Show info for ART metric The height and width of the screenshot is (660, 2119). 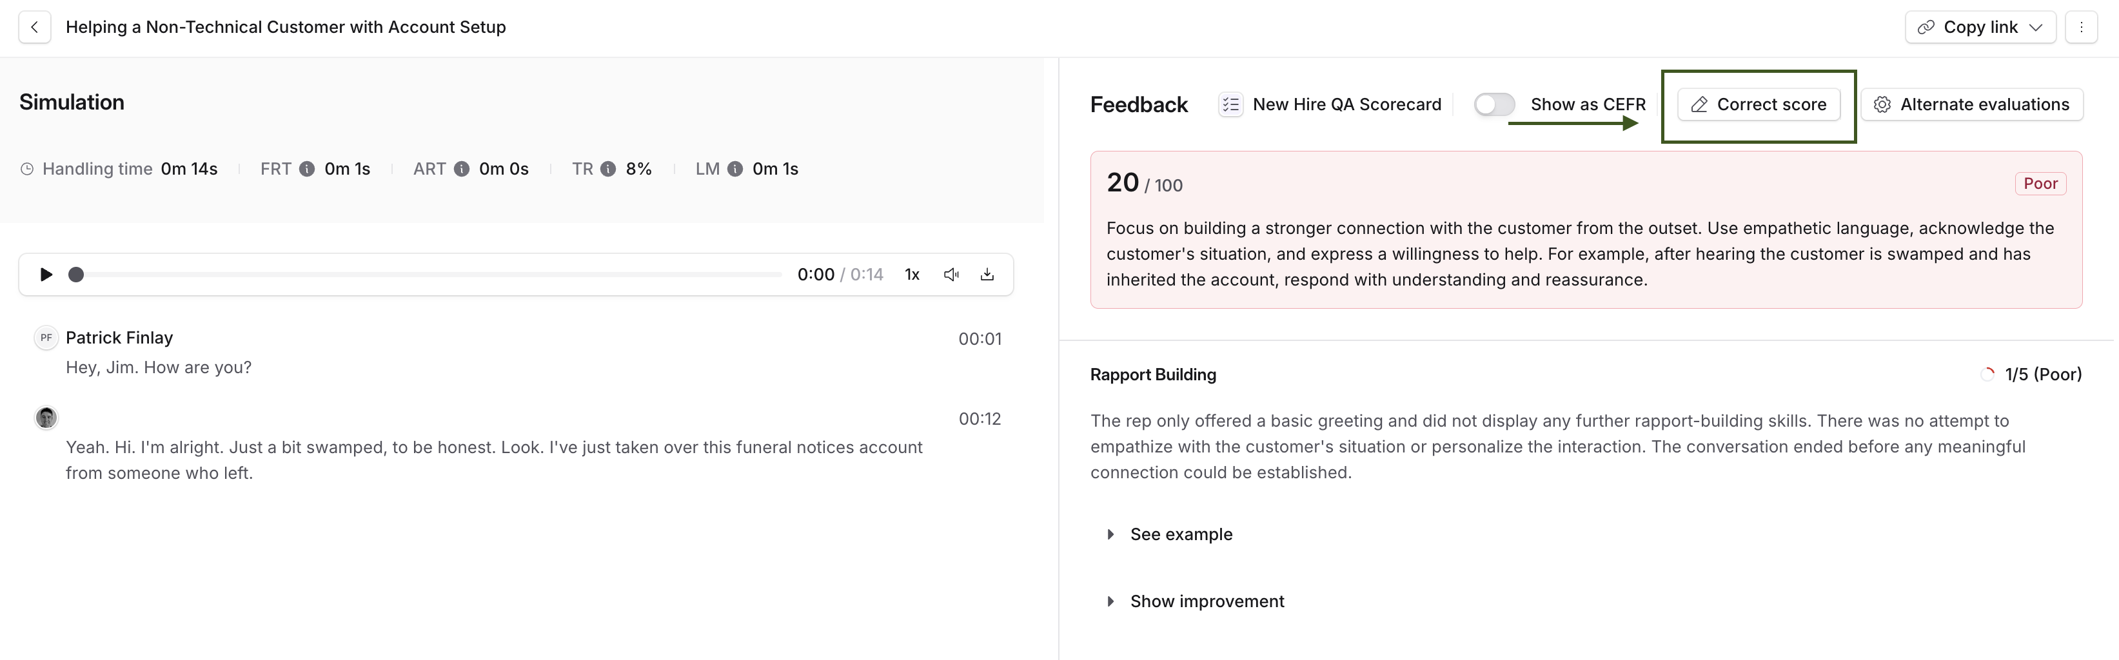tap(462, 168)
